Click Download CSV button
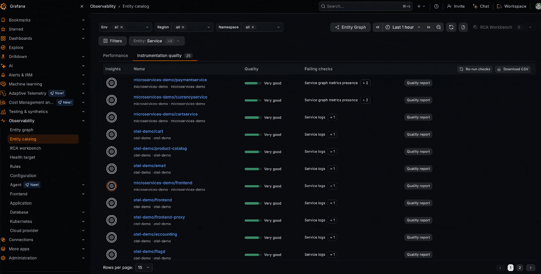Viewport: 541px width, 274px height. pos(512,69)
